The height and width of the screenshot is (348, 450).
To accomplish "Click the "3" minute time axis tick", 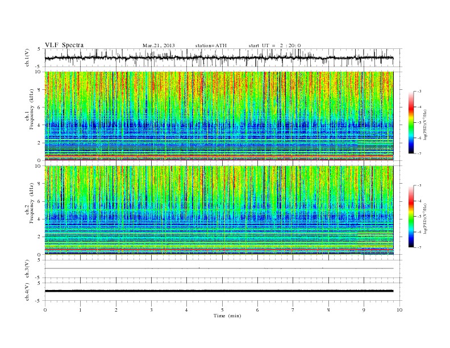I will point(151,310).
